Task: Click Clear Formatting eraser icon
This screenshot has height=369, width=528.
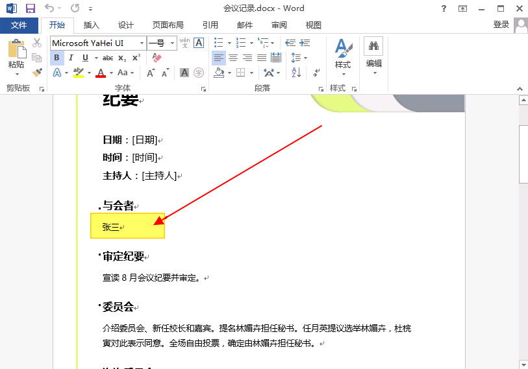Action: pyautogui.click(x=157, y=58)
